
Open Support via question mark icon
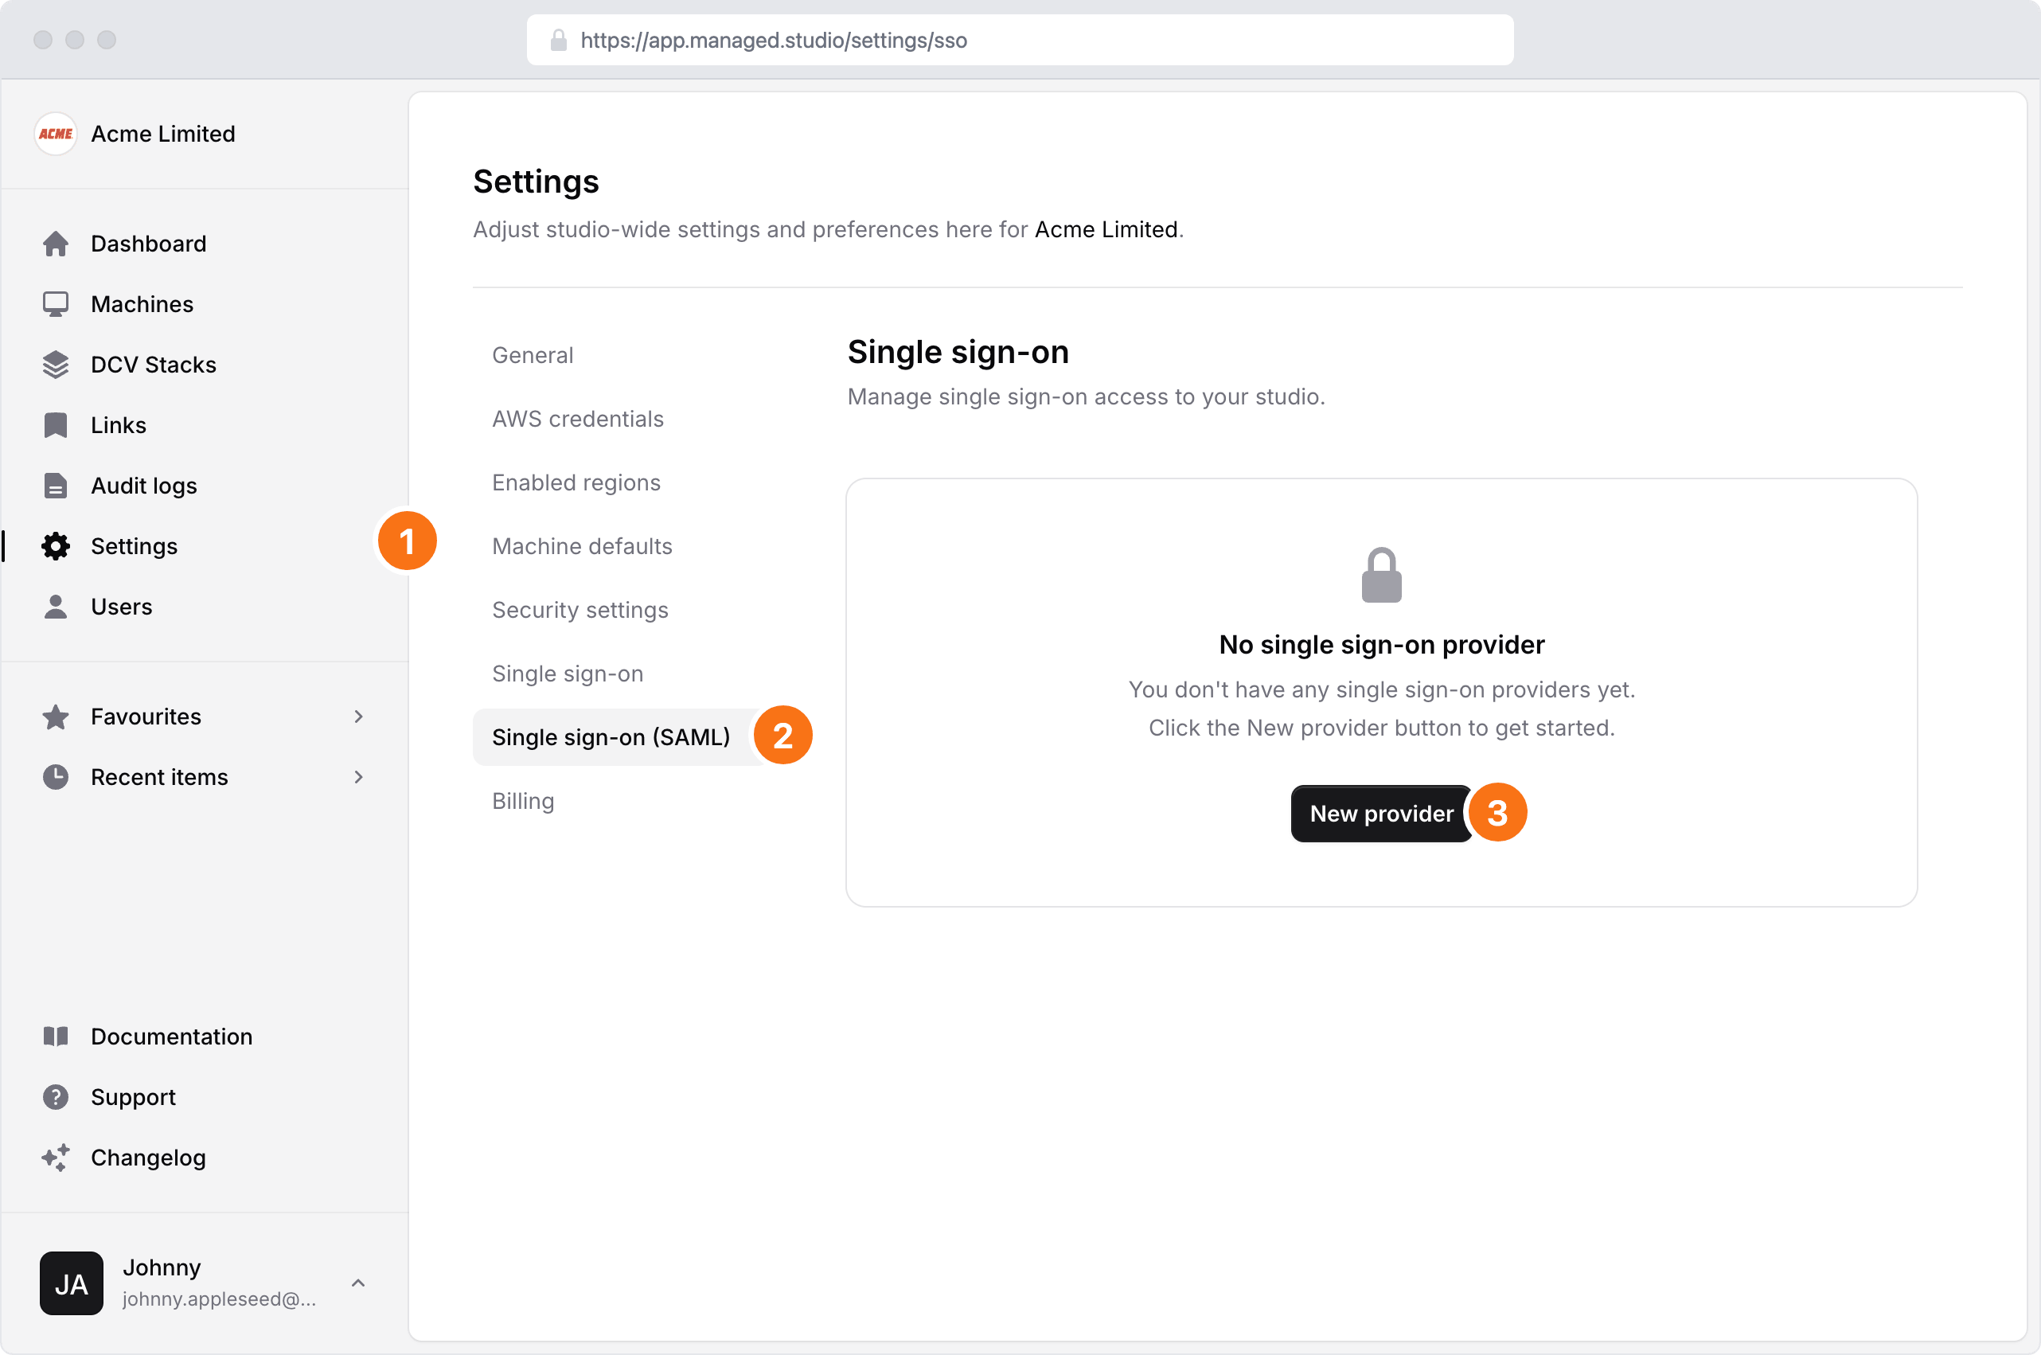(x=55, y=1096)
